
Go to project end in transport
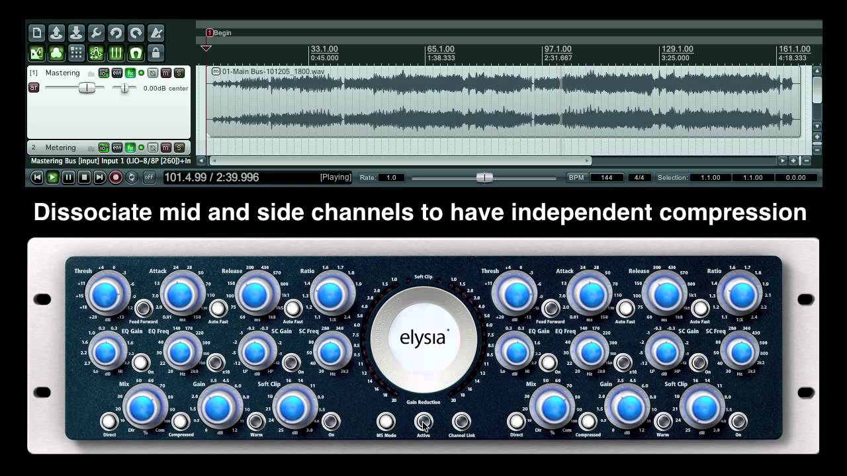(x=100, y=177)
